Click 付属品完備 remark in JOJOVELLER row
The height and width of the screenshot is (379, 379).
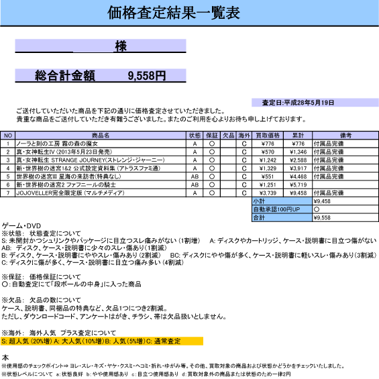point(345,193)
